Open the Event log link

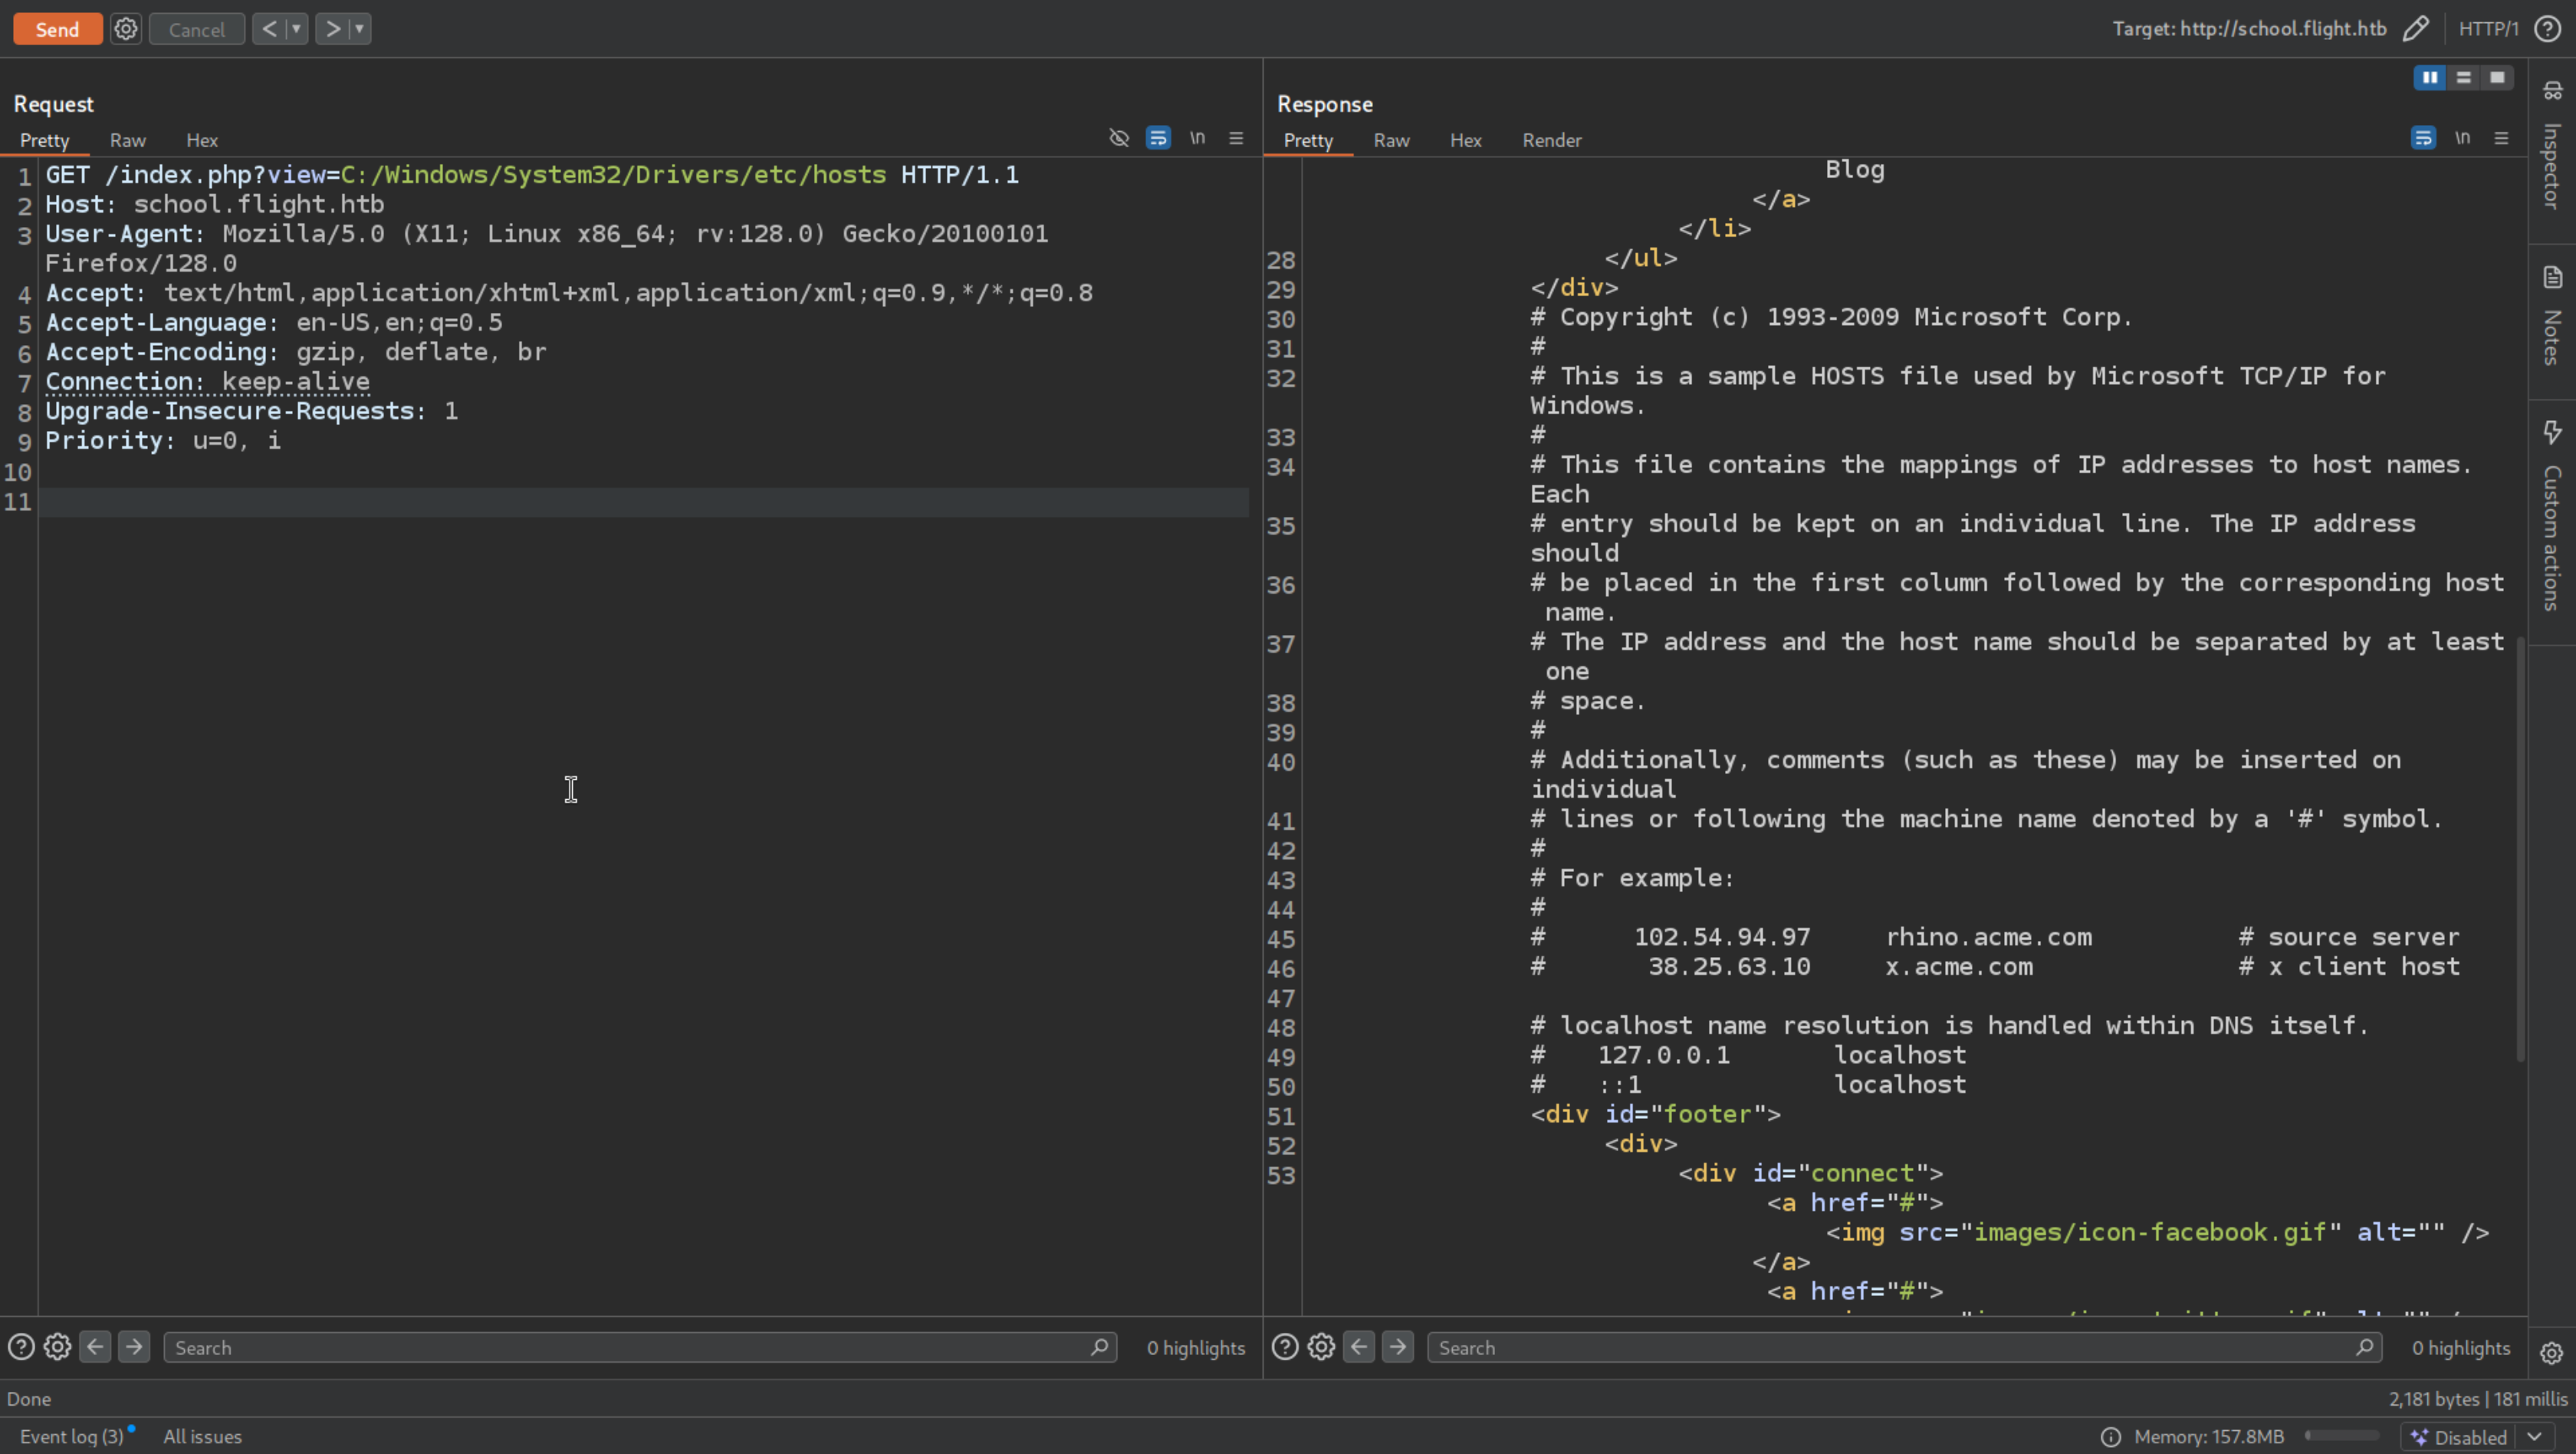71,1436
